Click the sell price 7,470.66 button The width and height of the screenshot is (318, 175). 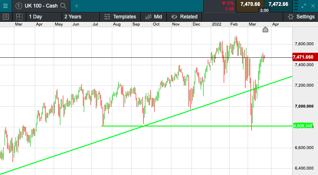(x=250, y=5)
